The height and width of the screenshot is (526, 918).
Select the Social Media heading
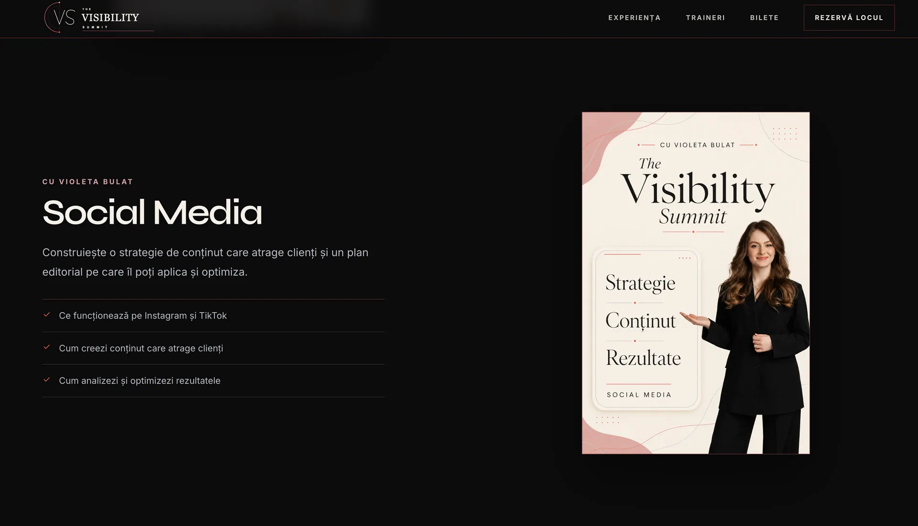152,212
